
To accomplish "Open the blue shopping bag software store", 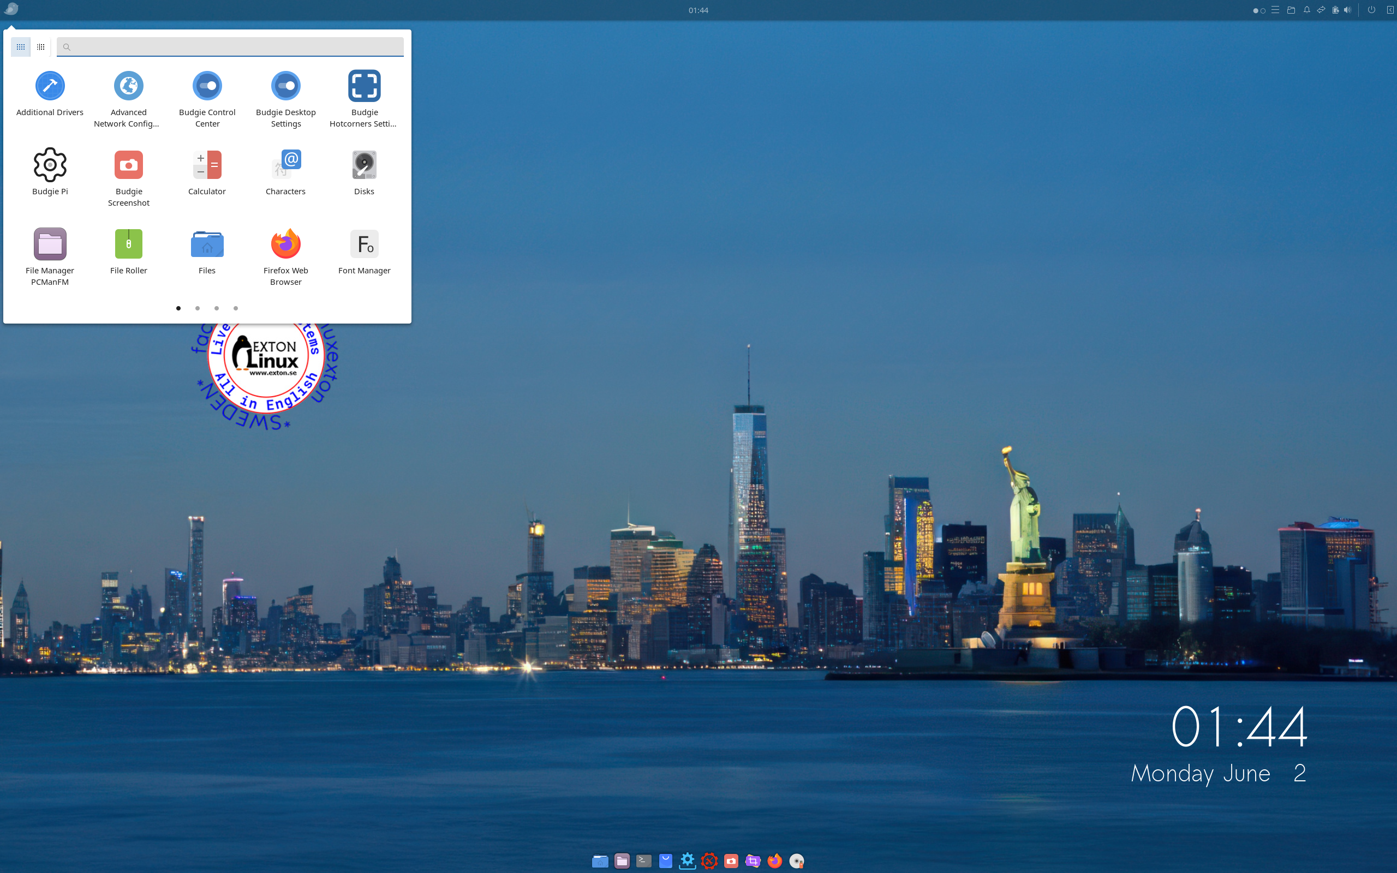I will [666, 861].
